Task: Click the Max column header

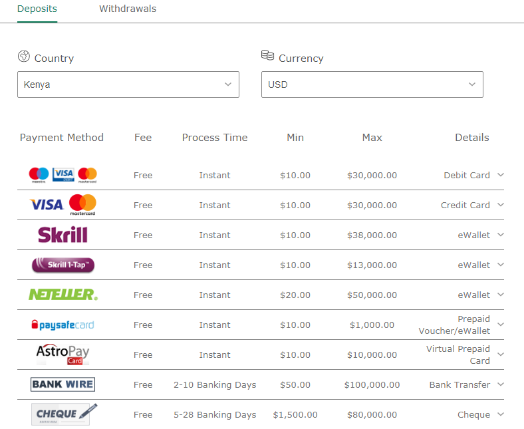Action: pyautogui.click(x=372, y=138)
